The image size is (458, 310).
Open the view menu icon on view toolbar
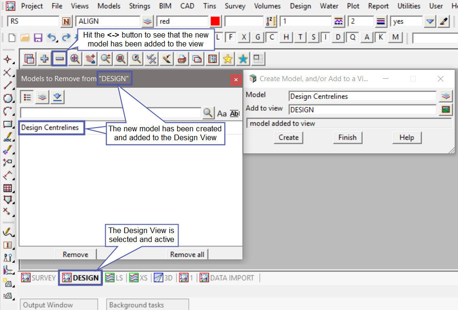(x=29, y=59)
